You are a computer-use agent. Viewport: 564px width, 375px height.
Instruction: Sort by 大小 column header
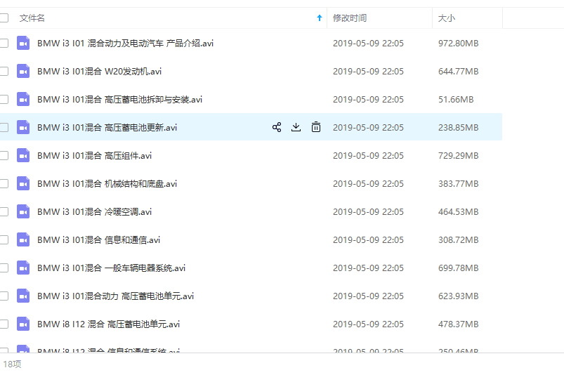pos(447,18)
